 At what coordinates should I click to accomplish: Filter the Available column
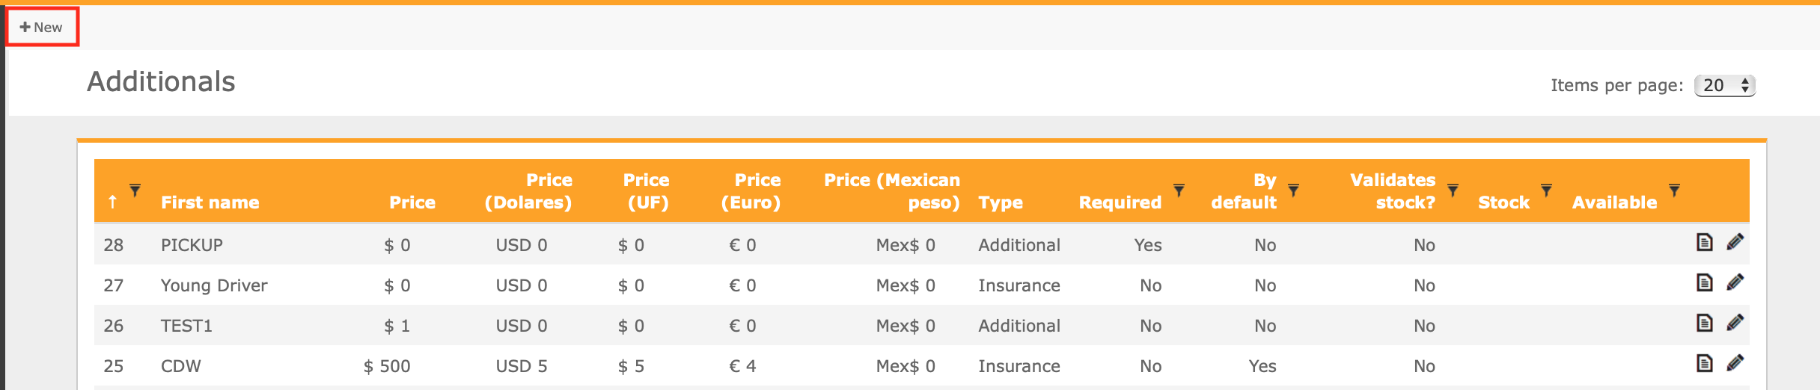[x=1674, y=191]
